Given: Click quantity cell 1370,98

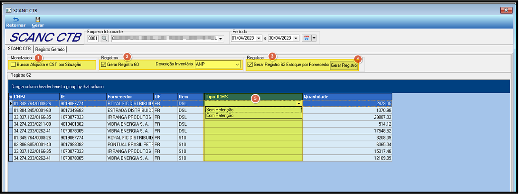Looking at the screenshot, I should click(347, 110).
